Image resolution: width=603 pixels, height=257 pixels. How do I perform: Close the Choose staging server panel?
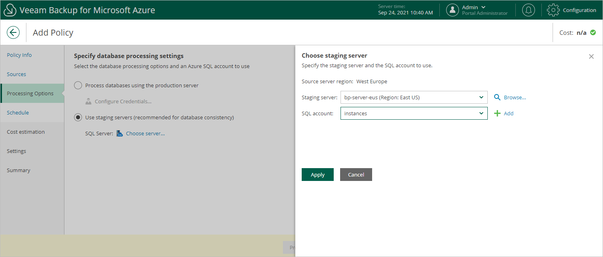[x=591, y=56]
